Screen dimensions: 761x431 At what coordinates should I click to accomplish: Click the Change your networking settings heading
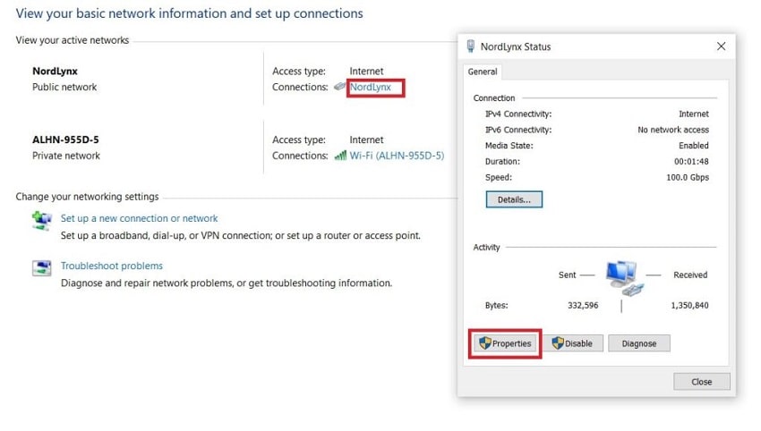pos(87,197)
